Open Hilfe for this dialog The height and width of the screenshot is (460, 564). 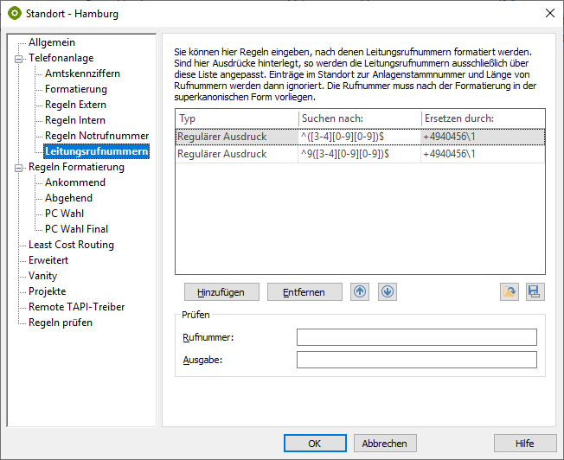525,444
